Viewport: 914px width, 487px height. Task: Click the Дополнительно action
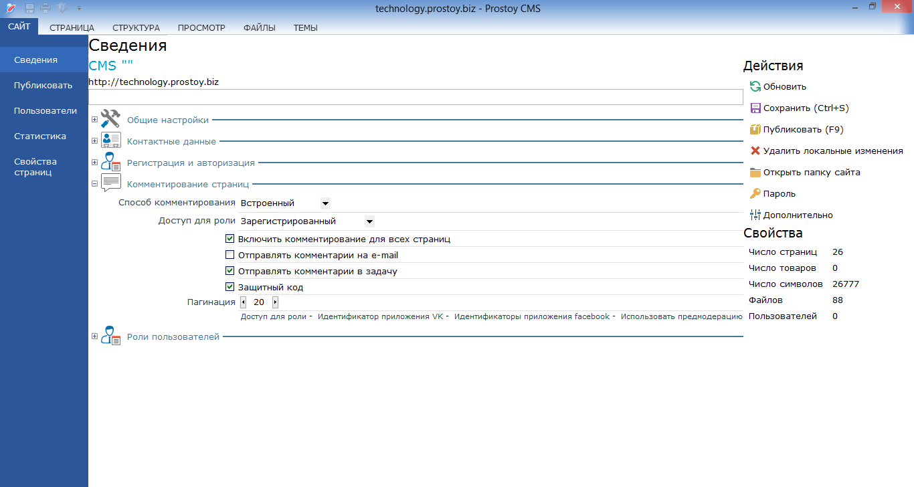798,215
